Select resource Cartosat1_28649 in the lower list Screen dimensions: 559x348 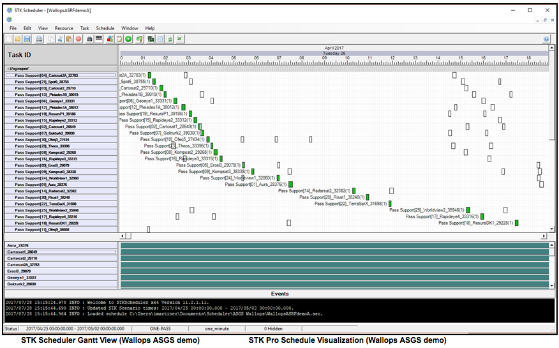(x=61, y=252)
